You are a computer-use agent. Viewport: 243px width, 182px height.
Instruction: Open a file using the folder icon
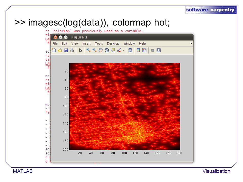point(60,50)
